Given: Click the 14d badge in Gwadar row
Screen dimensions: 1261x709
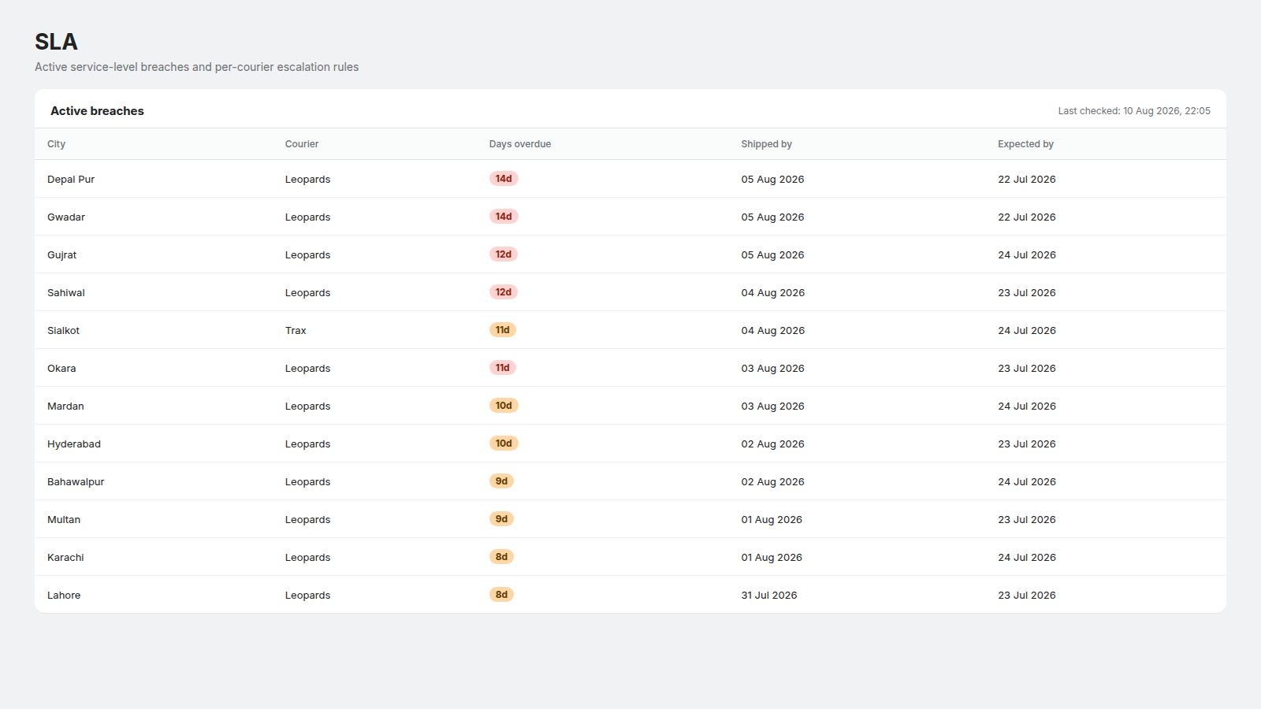Looking at the screenshot, I should tap(504, 217).
